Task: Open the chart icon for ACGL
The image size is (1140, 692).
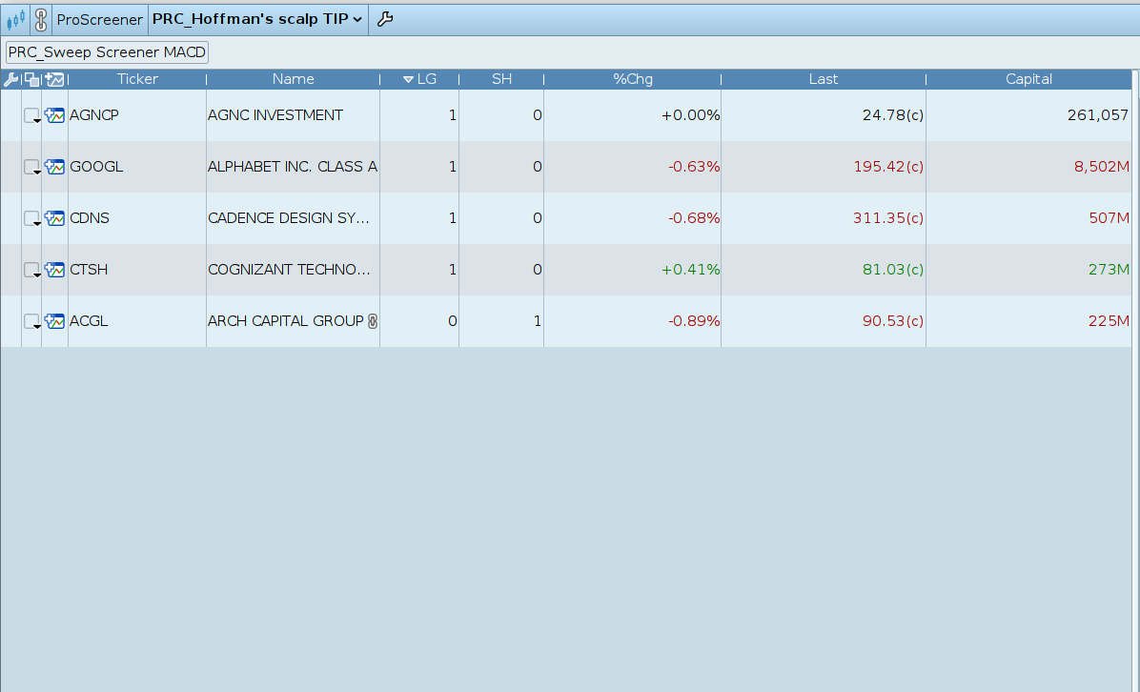Action: (54, 320)
